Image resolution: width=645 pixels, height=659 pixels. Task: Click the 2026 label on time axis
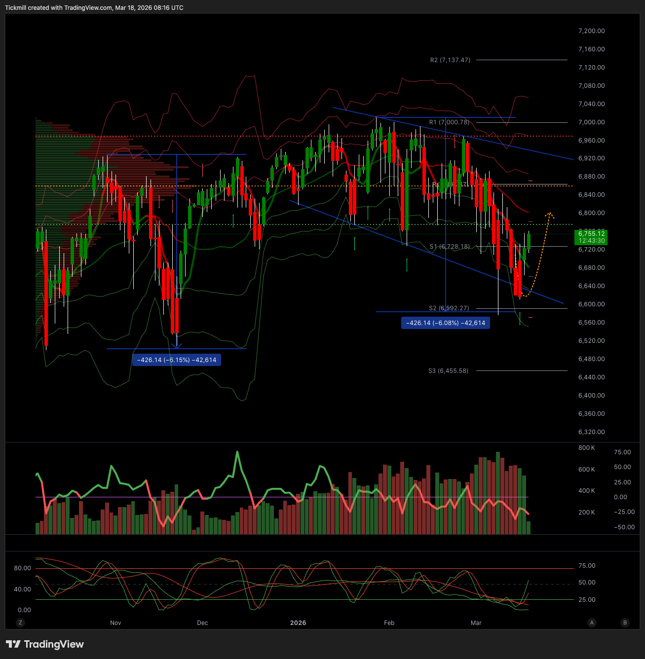tap(298, 623)
